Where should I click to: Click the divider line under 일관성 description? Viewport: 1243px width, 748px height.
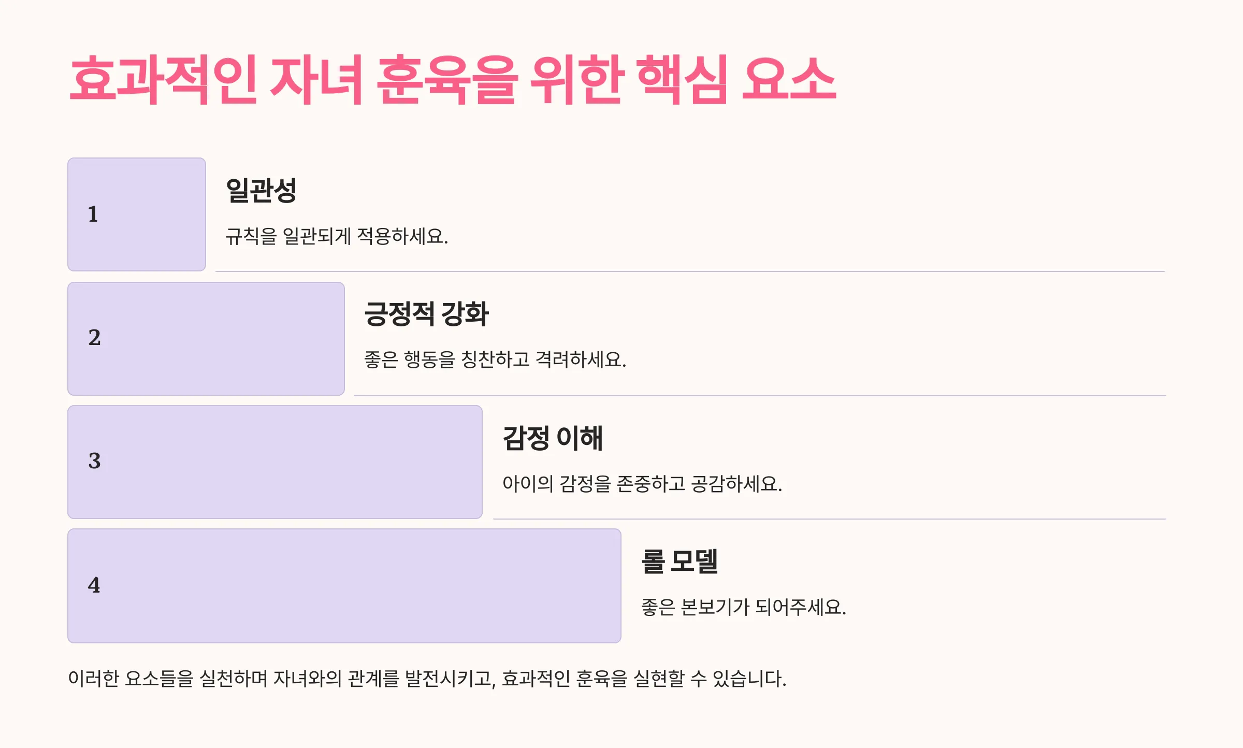point(690,271)
